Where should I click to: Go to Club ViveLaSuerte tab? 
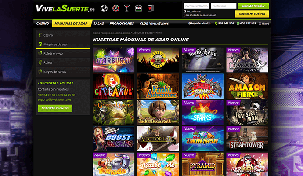(154, 23)
